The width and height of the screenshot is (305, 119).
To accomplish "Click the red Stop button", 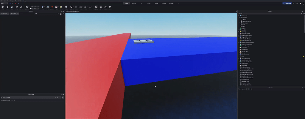I will [16, 3].
